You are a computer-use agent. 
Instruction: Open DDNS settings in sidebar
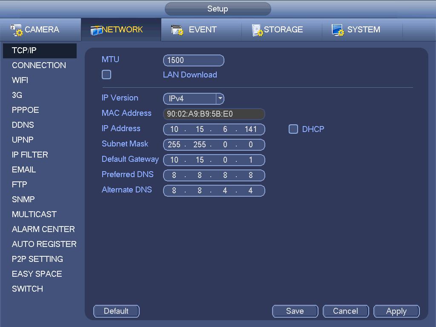23,125
